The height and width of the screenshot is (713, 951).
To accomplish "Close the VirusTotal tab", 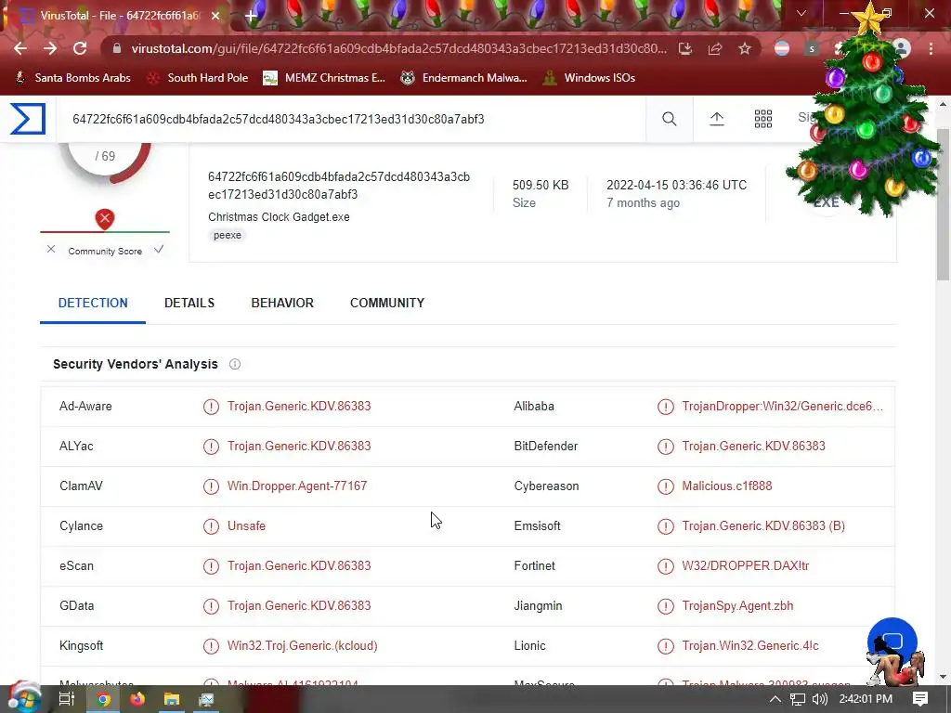I will pyautogui.click(x=215, y=16).
